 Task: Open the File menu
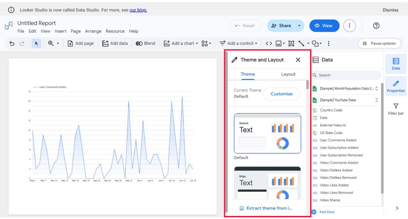coord(21,31)
